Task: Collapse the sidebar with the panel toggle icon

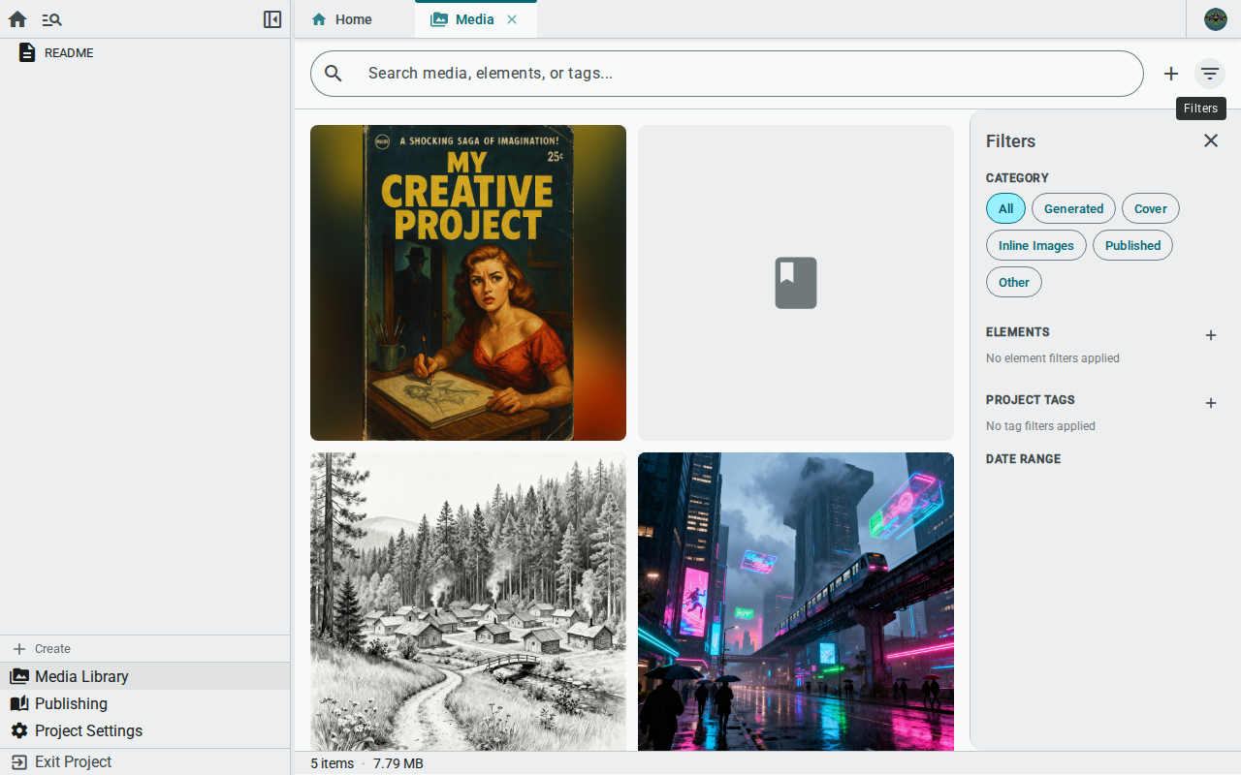Action: click(x=272, y=19)
